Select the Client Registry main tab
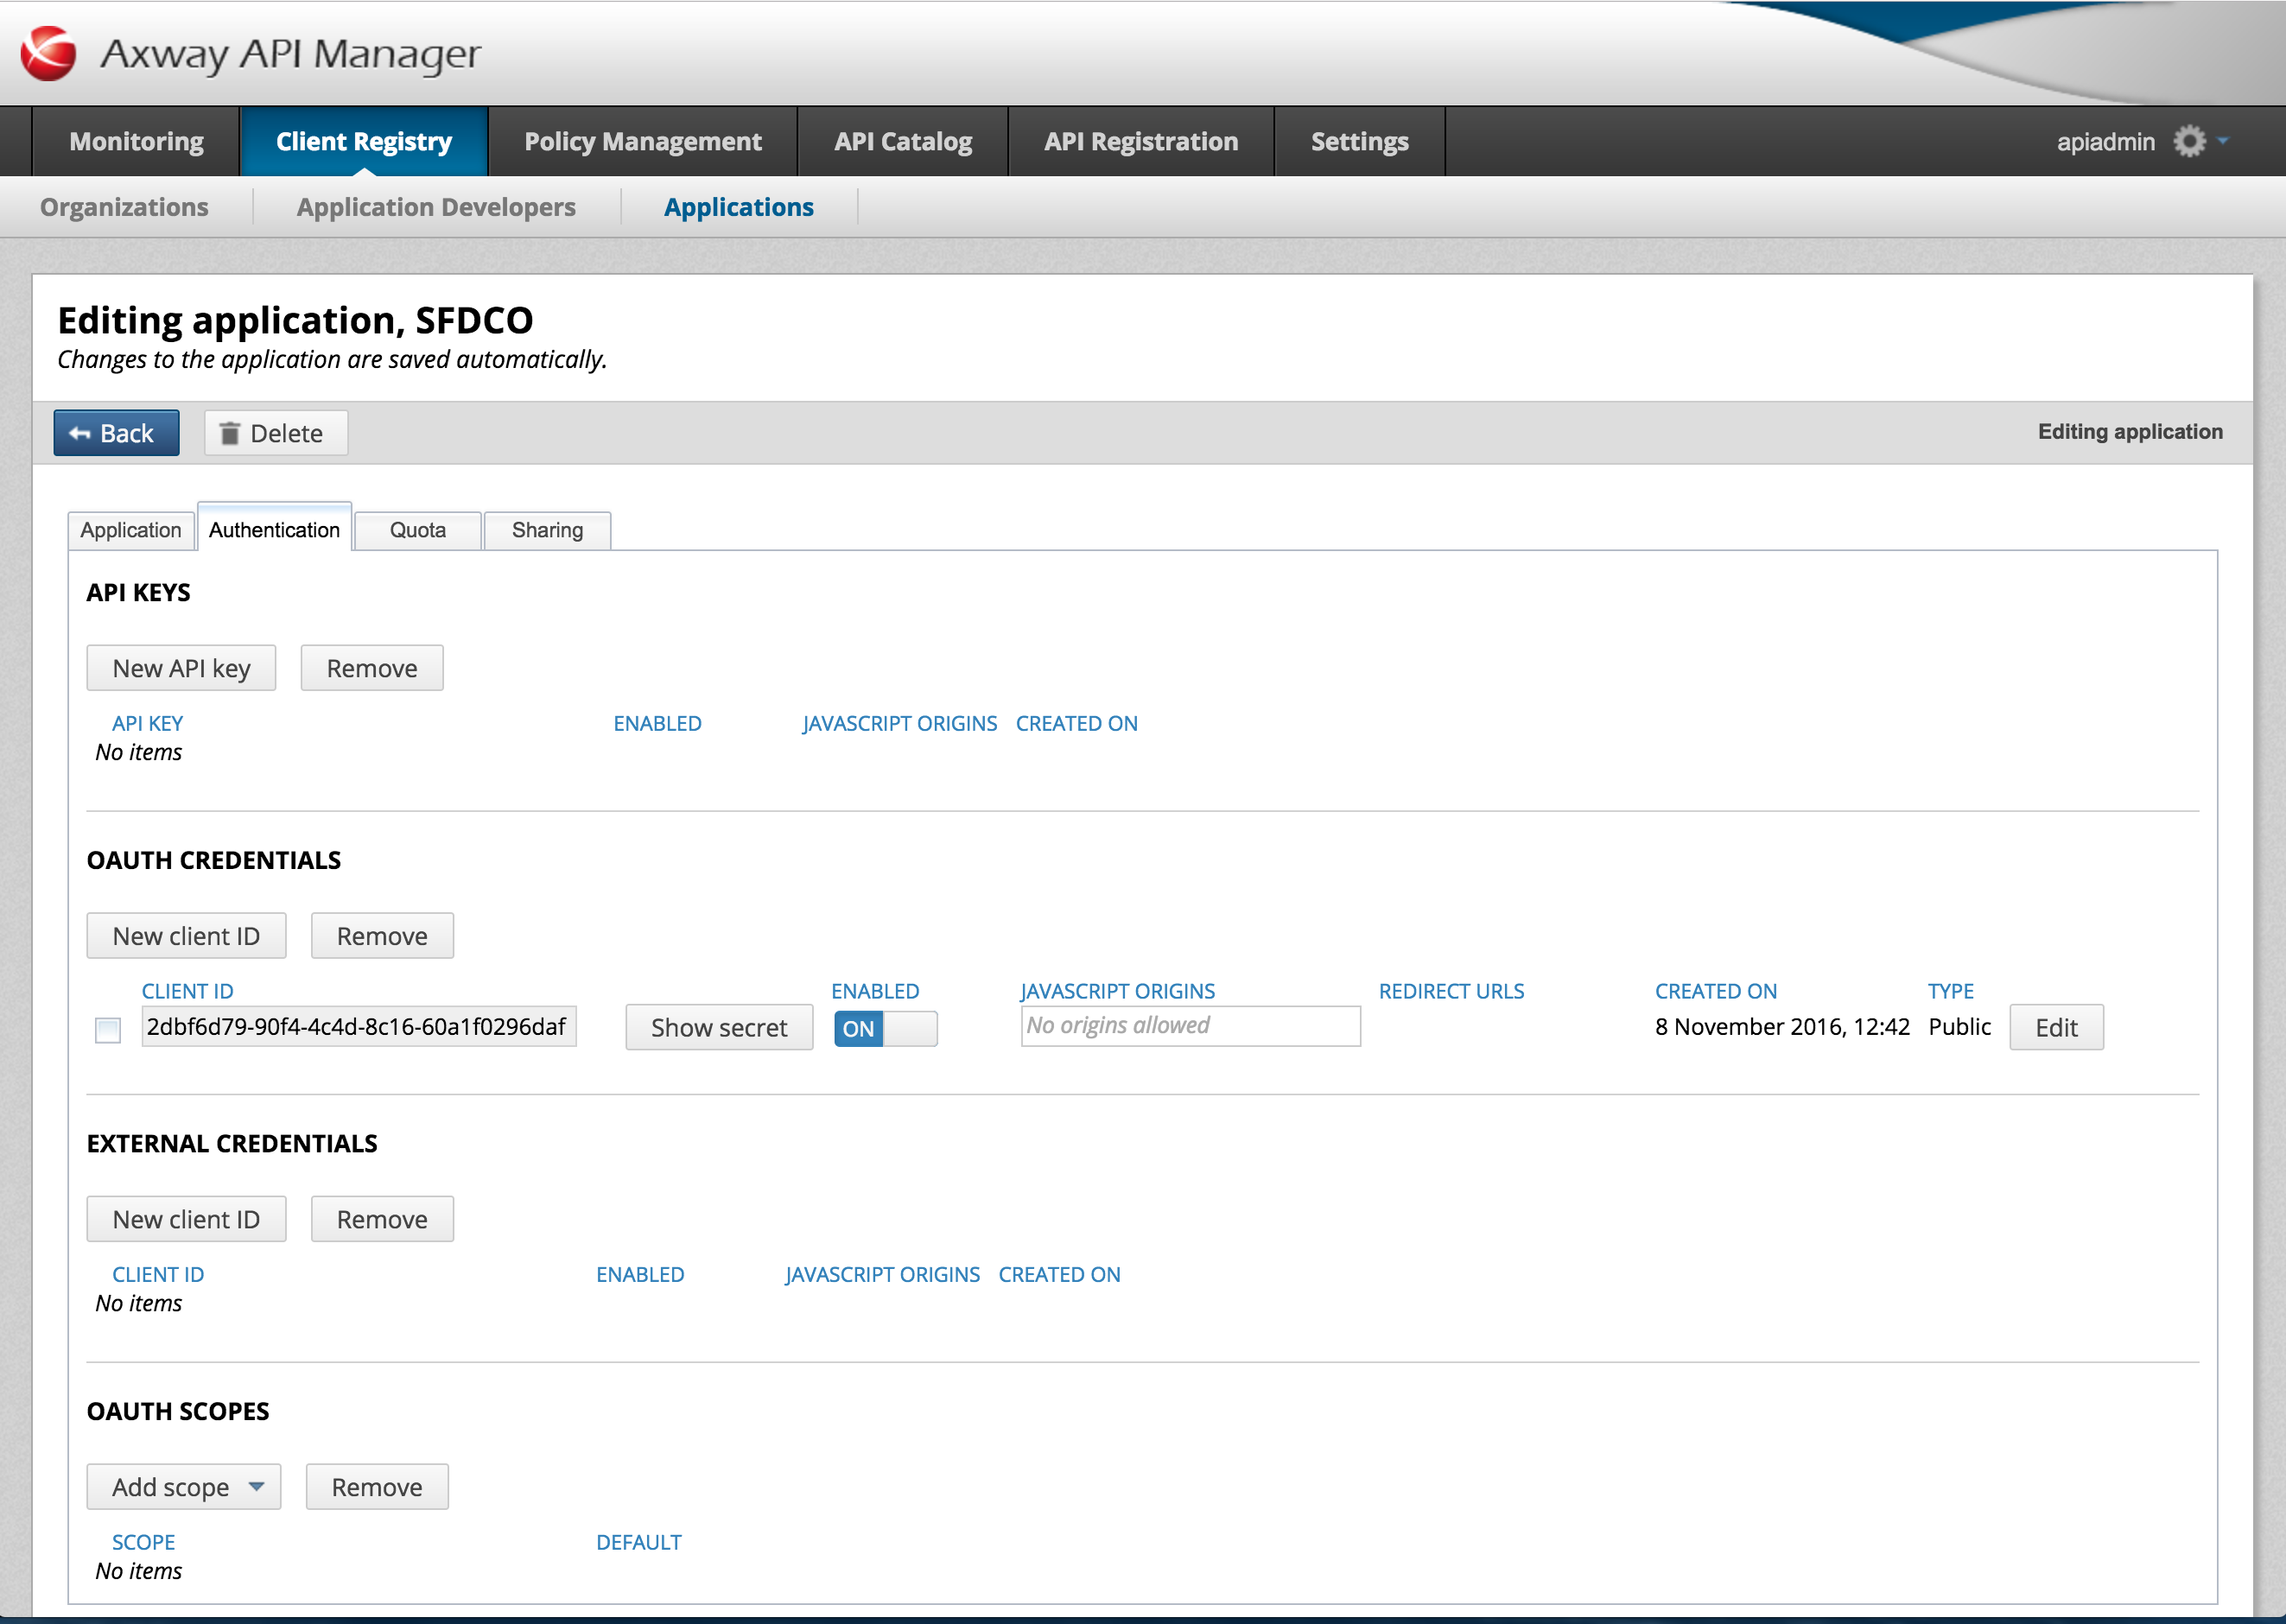The height and width of the screenshot is (1624, 2286). pos(364,141)
